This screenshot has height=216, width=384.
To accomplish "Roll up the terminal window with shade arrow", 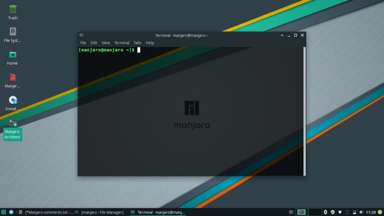I will (282, 35).
